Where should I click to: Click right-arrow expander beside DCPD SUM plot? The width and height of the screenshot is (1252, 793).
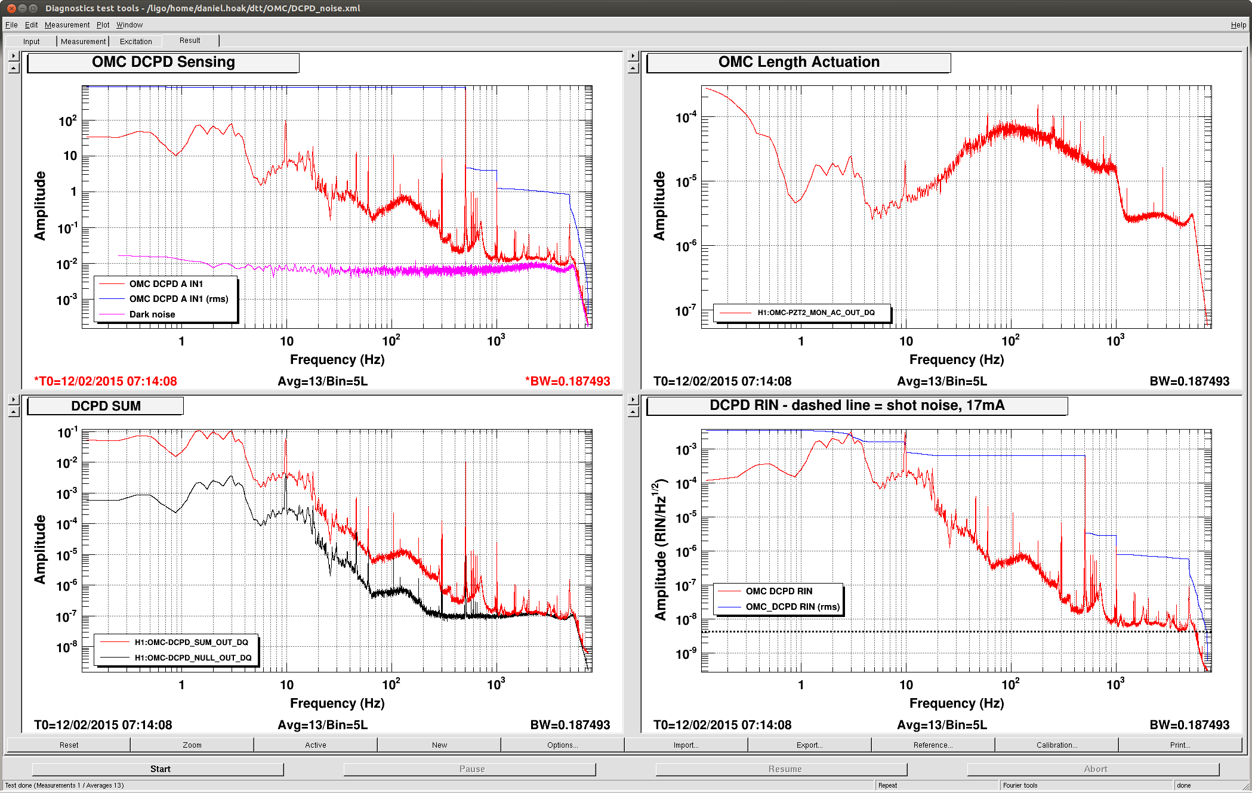14,400
